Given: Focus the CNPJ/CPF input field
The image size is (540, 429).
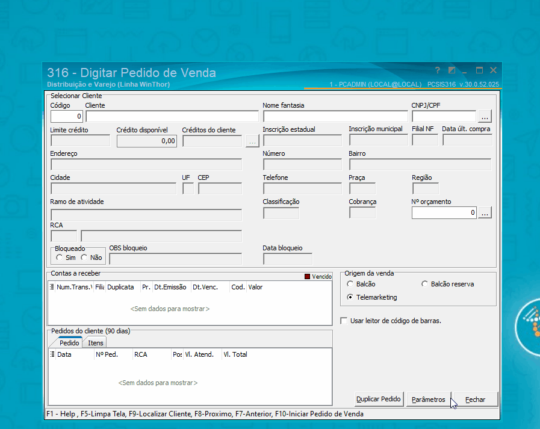Looking at the screenshot, I should [444, 116].
